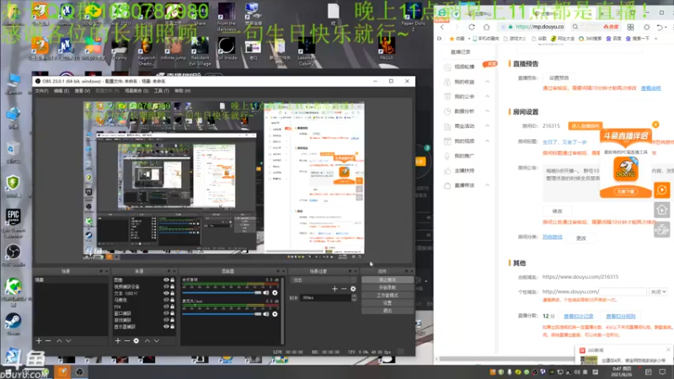Screen dimensions: 674x379
Task: Adjust desktop audio volume slider
Action: [x=222, y=292]
